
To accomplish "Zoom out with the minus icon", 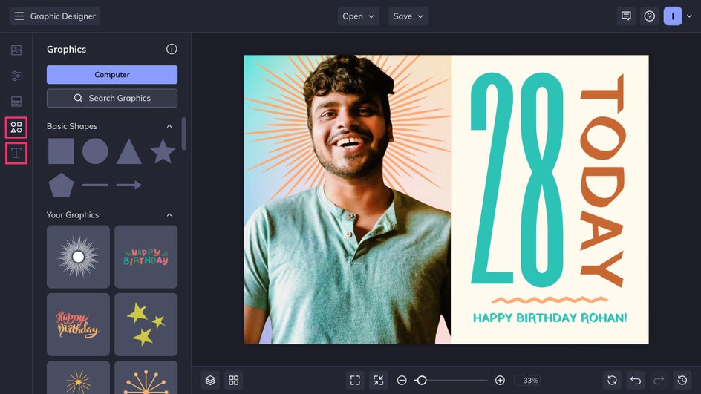I will point(402,380).
